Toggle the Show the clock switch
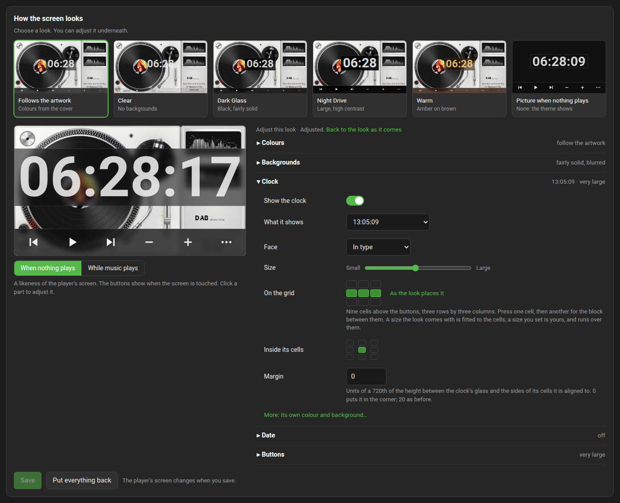This screenshot has height=503, width=620. pyautogui.click(x=355, y=201)
